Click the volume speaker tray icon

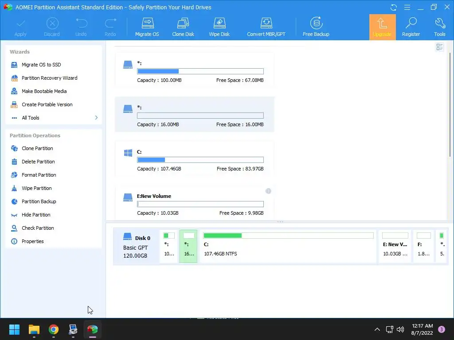400,329
